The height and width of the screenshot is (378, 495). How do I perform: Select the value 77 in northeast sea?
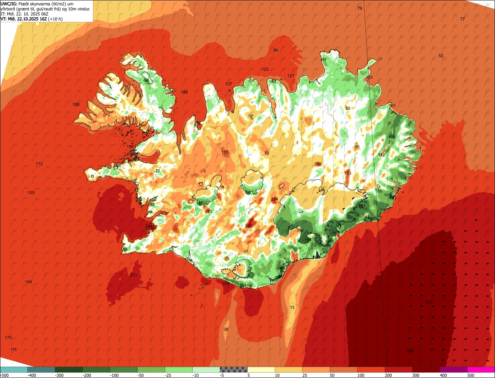pyautogui.click(x=463, y=19)
